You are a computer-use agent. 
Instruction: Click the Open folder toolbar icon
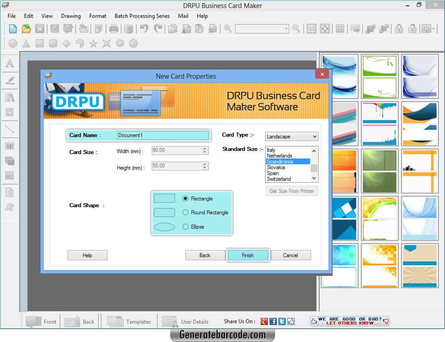[26, 29]
